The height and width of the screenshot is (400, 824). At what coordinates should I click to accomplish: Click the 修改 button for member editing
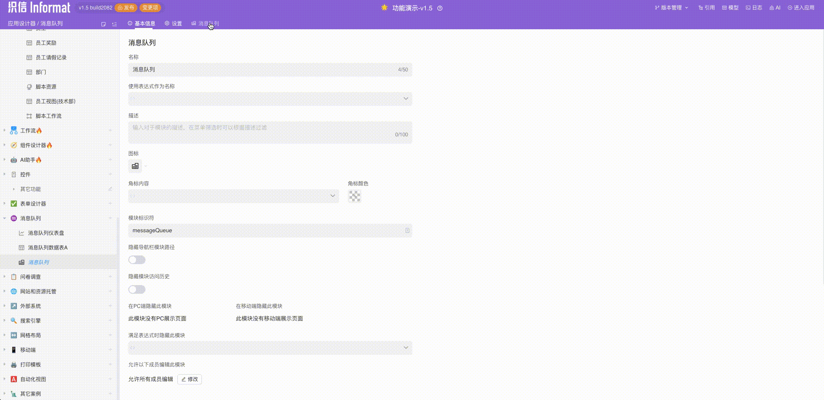pos(189,379)
